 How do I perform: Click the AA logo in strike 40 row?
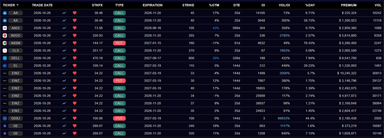[x=5, y=20]
